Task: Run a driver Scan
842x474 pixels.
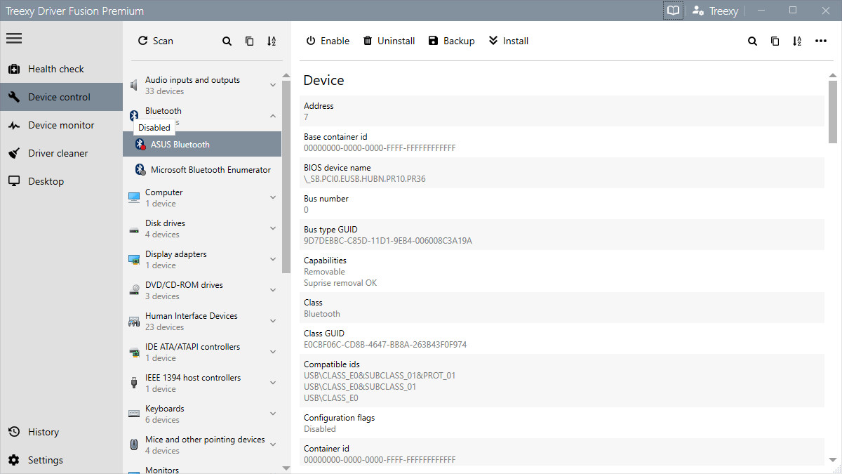Action: pyautogui.click(x=155, y=41)
